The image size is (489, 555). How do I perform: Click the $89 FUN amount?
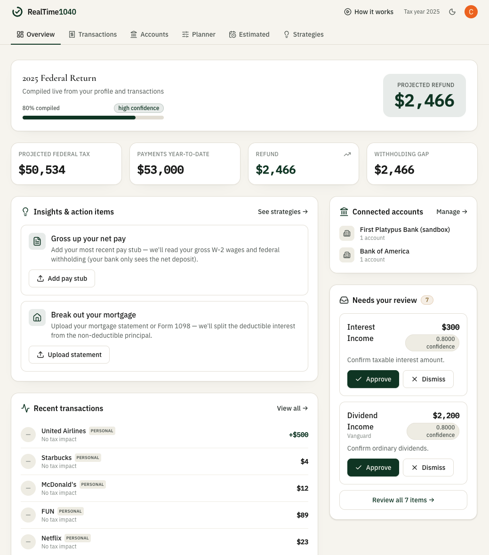point(303,515)
